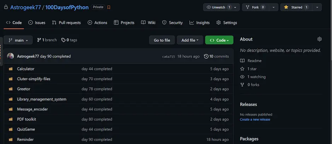Click the Astrogeek77 avatar in the commit bar
This screenshot has width=332, height=144.
pos(10,56)
